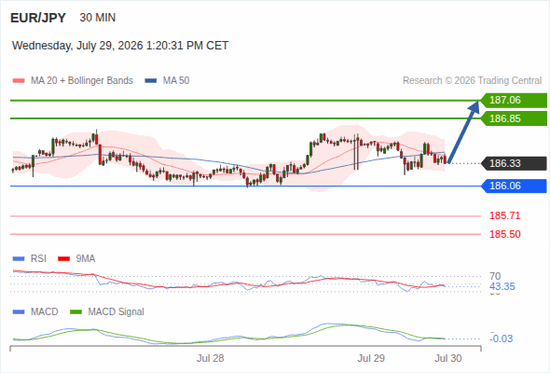Click the MA 50 blue legend swatch
This screenshot has width=550, height=373.
(151, 81)
